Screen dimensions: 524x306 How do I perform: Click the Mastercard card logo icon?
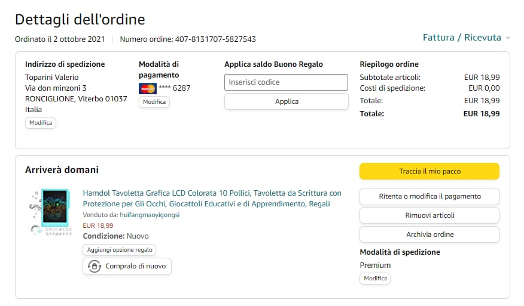point(147,88)
